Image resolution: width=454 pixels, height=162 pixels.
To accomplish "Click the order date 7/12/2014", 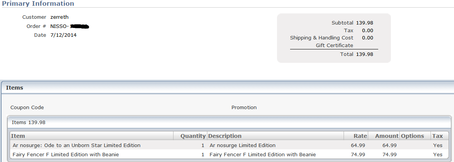I will pyautogui.click(x=63, y=35).
